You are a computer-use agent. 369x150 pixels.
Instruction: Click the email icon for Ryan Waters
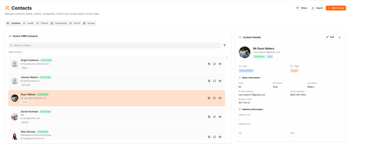(220, 98)
